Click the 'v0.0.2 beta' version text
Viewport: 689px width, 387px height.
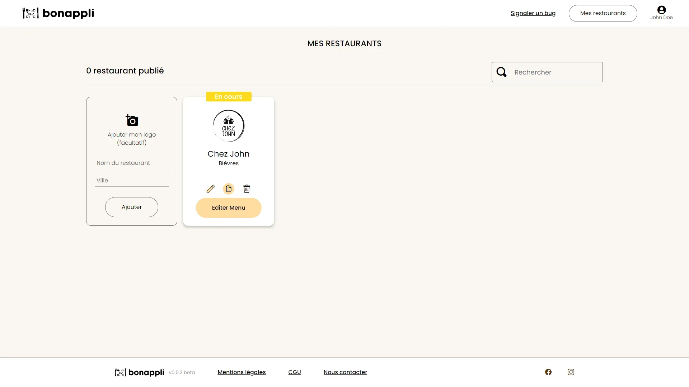point(182,373)
